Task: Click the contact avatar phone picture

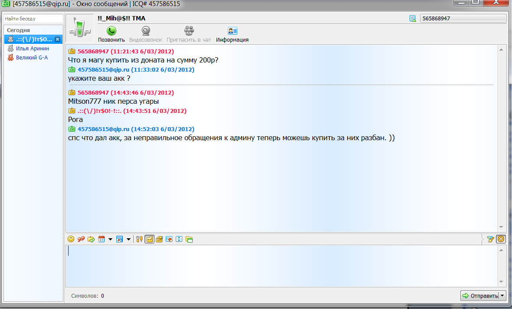Action: click(80, 28)
